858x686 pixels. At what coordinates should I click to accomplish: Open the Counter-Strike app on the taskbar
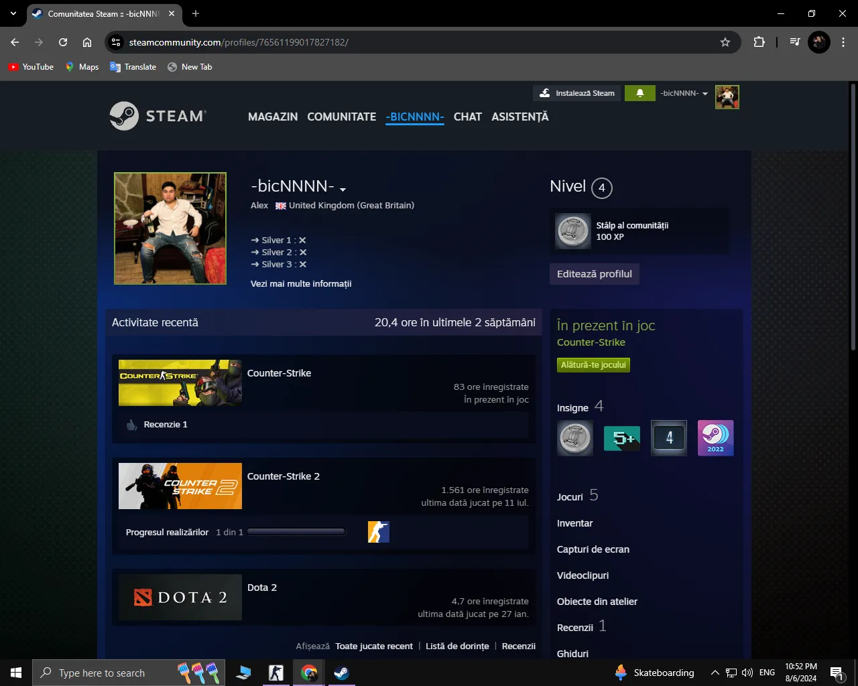275,673
